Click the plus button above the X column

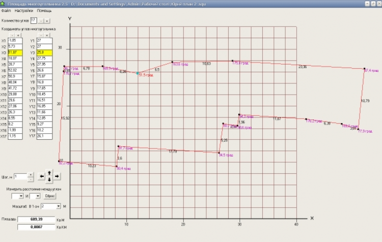pyautogui.click(x=18, y=35)
